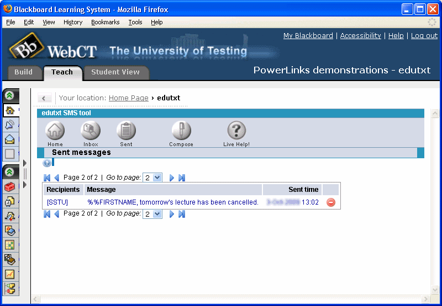Open the File menu
This screenshot has width=442, height=306.
tap(10, 22)
